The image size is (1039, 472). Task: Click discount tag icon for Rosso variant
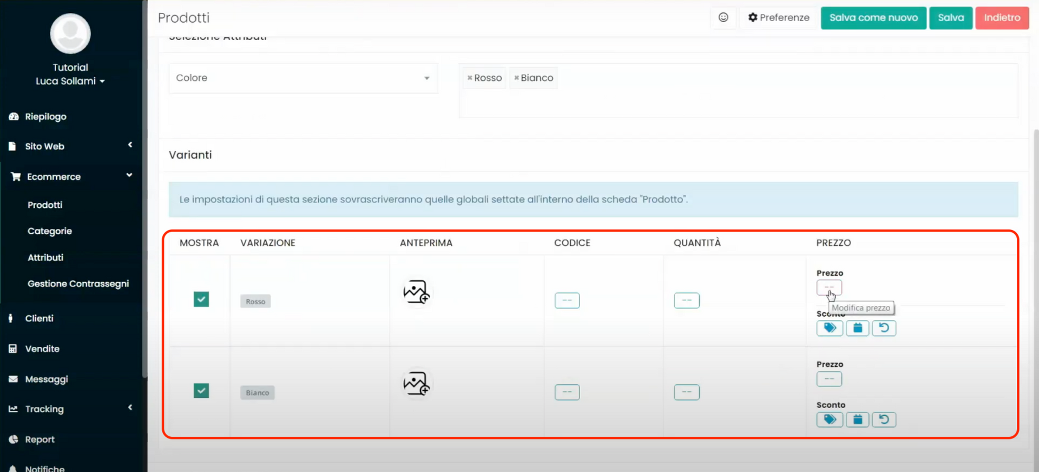pyautogui.click(x=830, y=328)
